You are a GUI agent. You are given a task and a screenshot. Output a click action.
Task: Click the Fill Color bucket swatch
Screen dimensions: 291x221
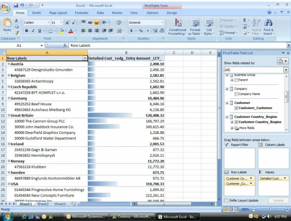coord(61,31)
